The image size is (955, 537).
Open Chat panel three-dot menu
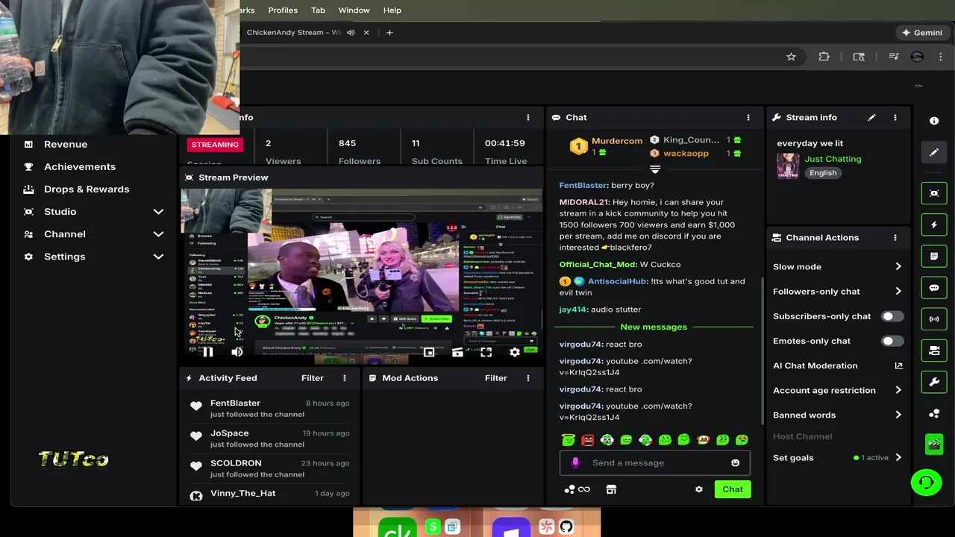tap(748, 117)
